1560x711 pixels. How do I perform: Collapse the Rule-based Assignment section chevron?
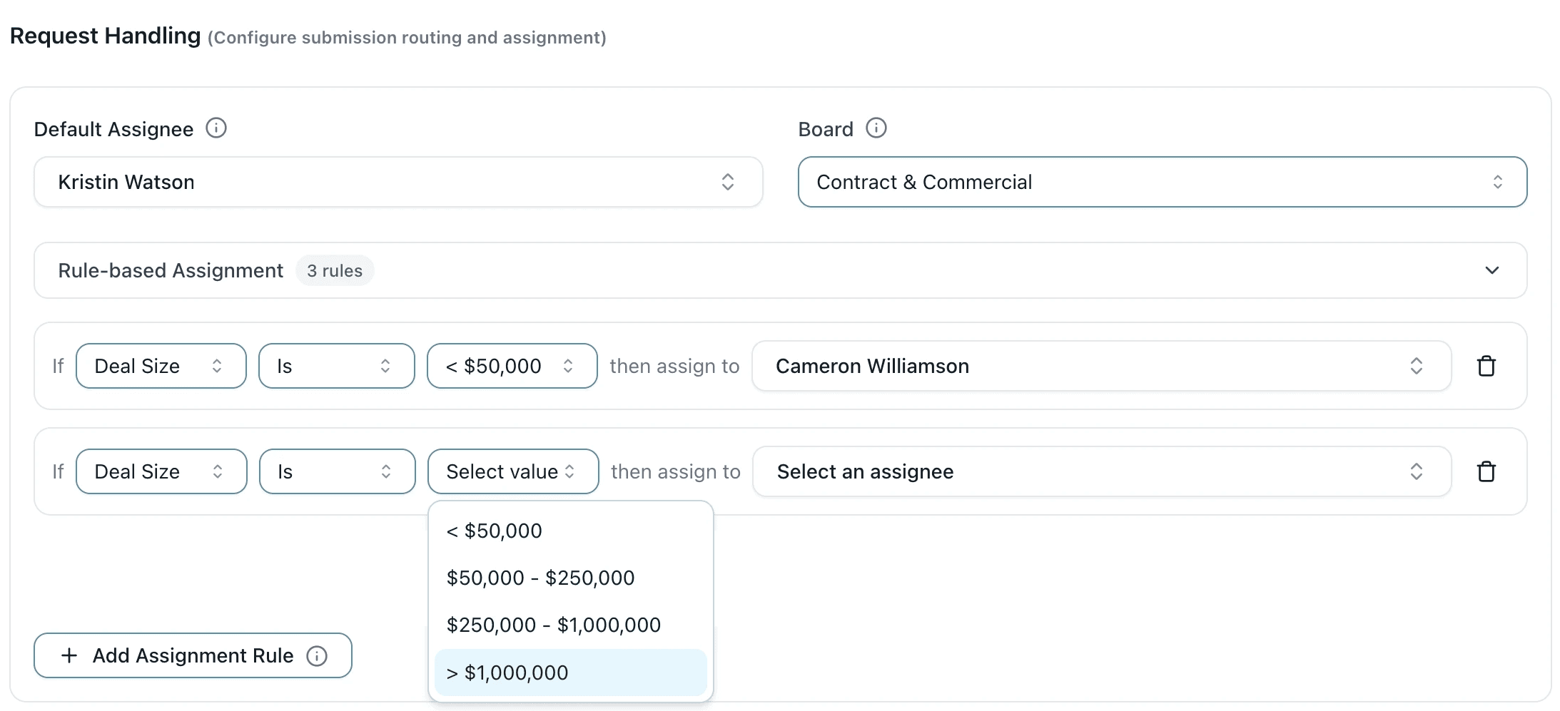tap(1491, 270)
